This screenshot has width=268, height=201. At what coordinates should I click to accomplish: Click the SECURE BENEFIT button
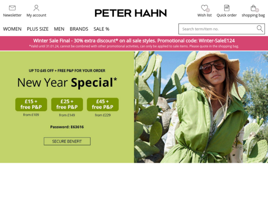[67, 141]
